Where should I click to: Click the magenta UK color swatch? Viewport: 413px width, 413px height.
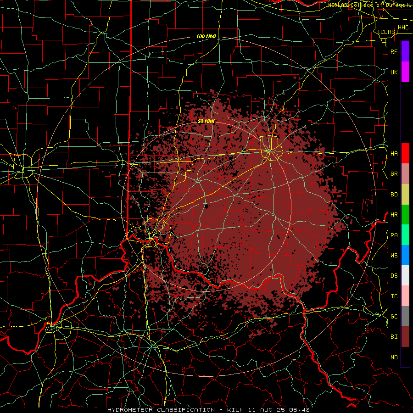tap(405, 72)
